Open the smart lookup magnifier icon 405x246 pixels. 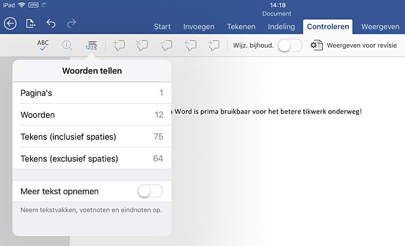pos(67,45)
